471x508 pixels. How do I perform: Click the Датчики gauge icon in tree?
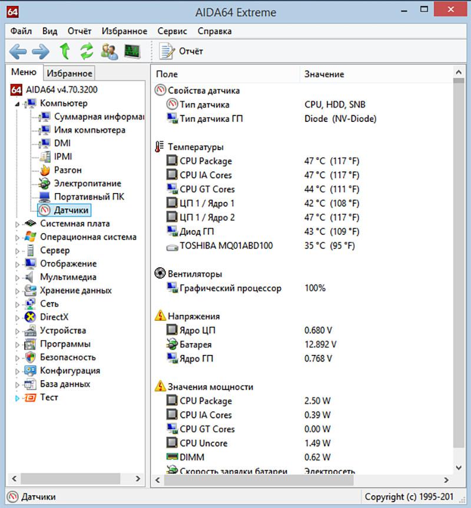(44, 210)
